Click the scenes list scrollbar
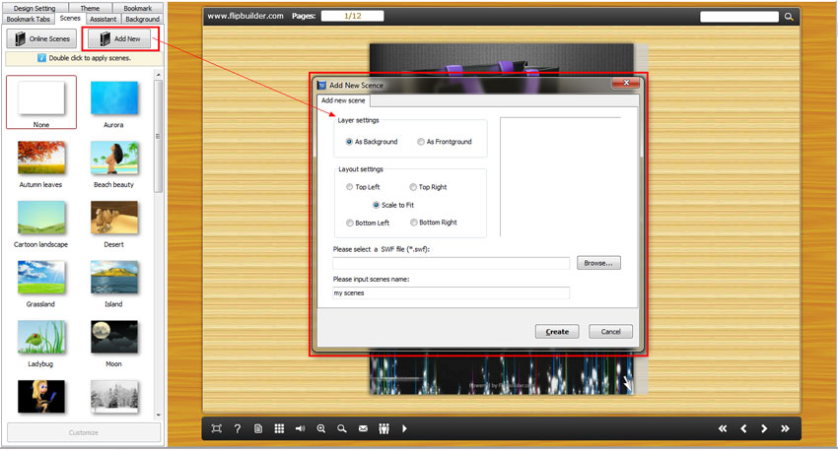 [159, 138]
